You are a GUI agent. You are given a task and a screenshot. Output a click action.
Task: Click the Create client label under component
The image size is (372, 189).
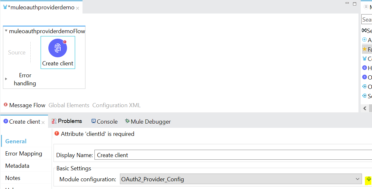[58, 63]
